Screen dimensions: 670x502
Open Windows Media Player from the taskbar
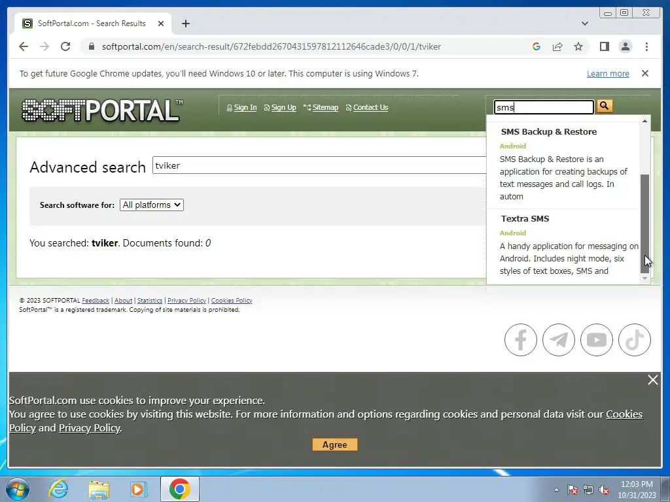139,489
